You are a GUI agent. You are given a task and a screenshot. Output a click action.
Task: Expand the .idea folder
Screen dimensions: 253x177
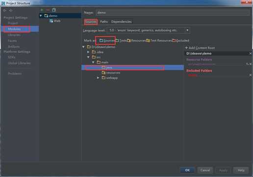[88, 52]
